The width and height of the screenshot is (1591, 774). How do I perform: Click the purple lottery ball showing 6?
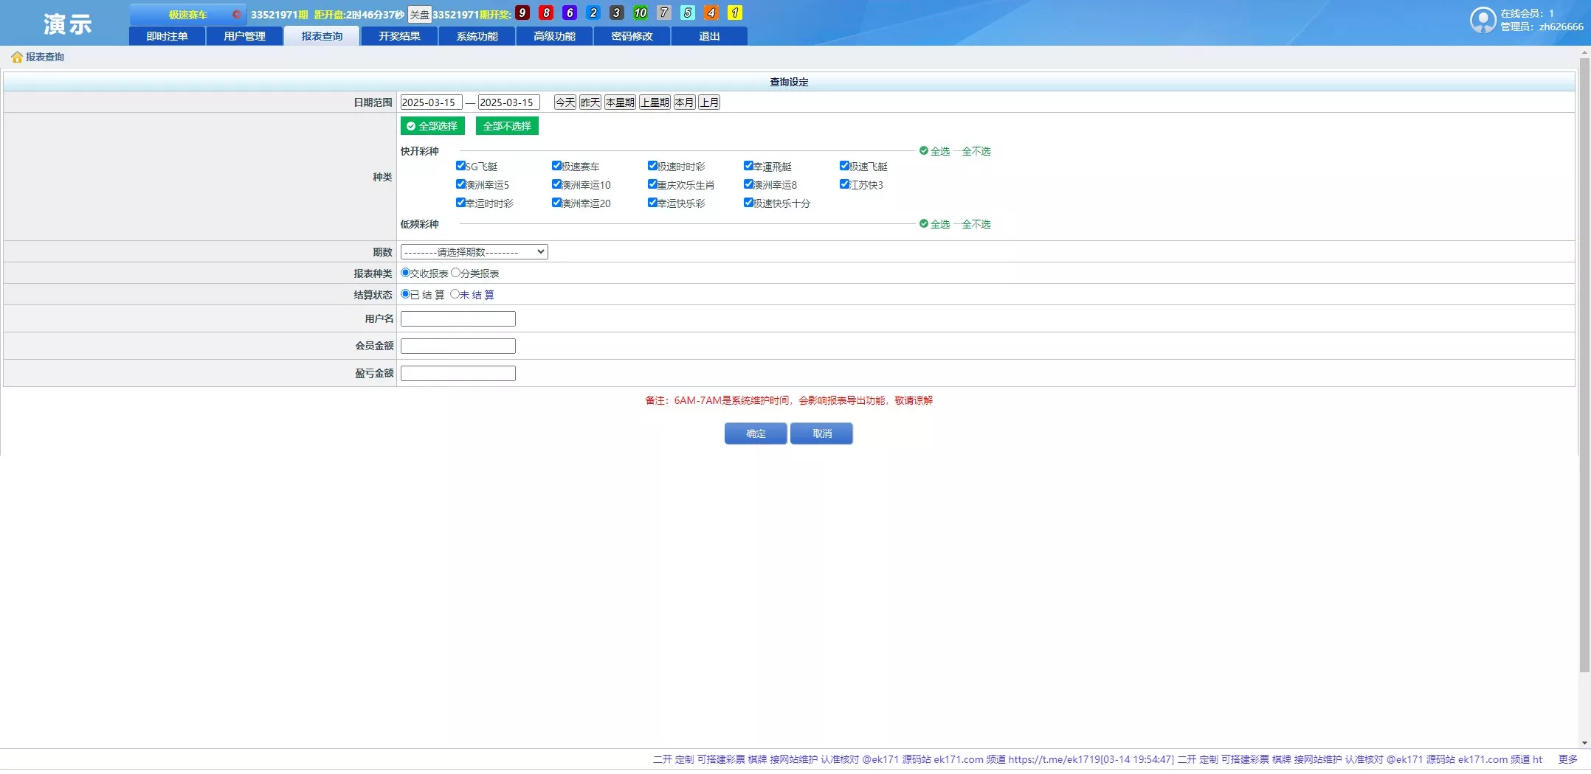click(569, 13)
